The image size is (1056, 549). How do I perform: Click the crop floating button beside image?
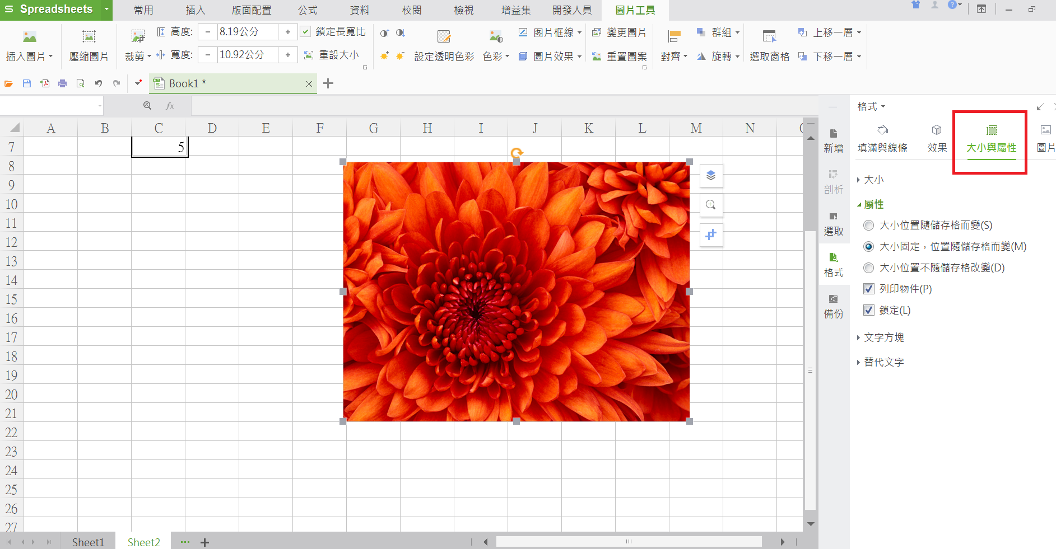[711, 234]
